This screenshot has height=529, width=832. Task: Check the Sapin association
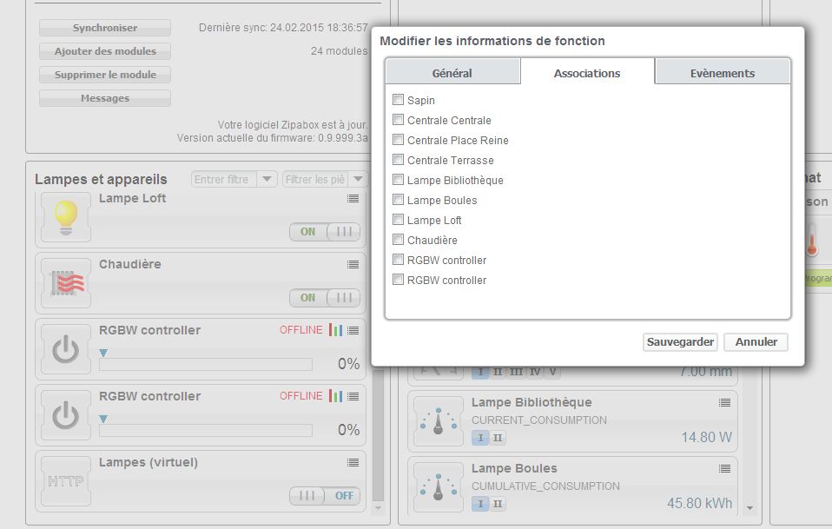398,100
